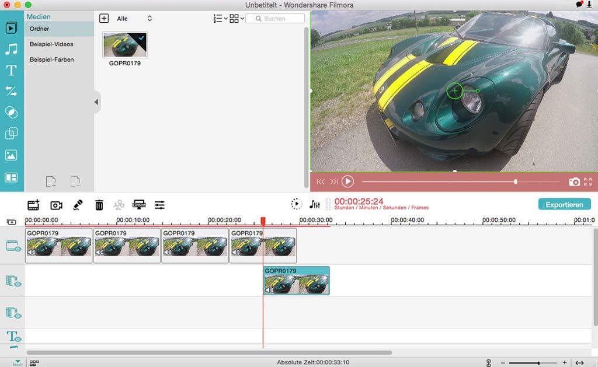598x367 pixels.
Task: Click in the Suchen search field
Action: pos(275,18)
